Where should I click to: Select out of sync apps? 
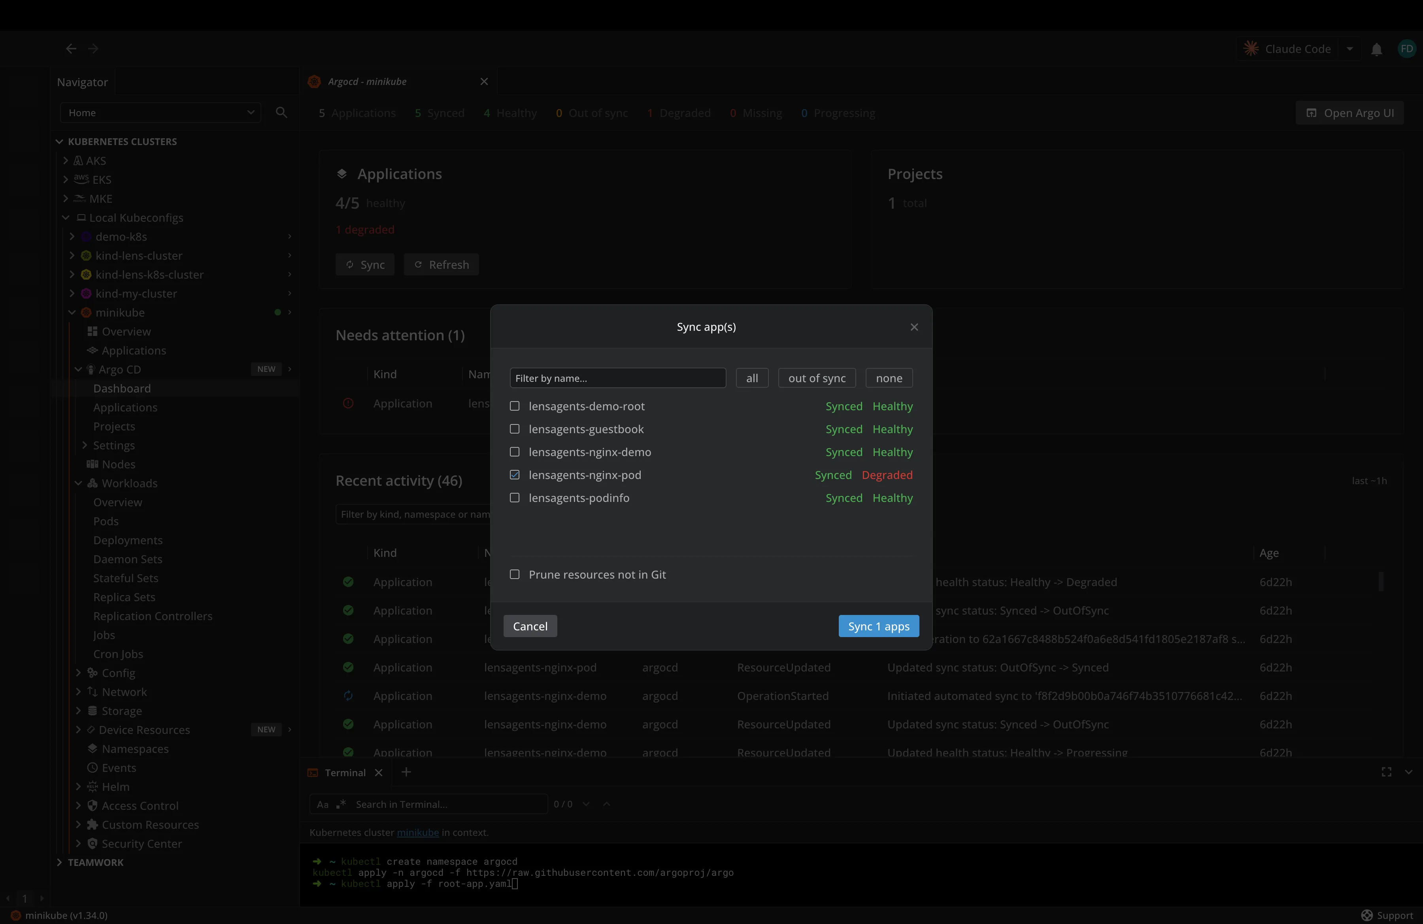817,378
